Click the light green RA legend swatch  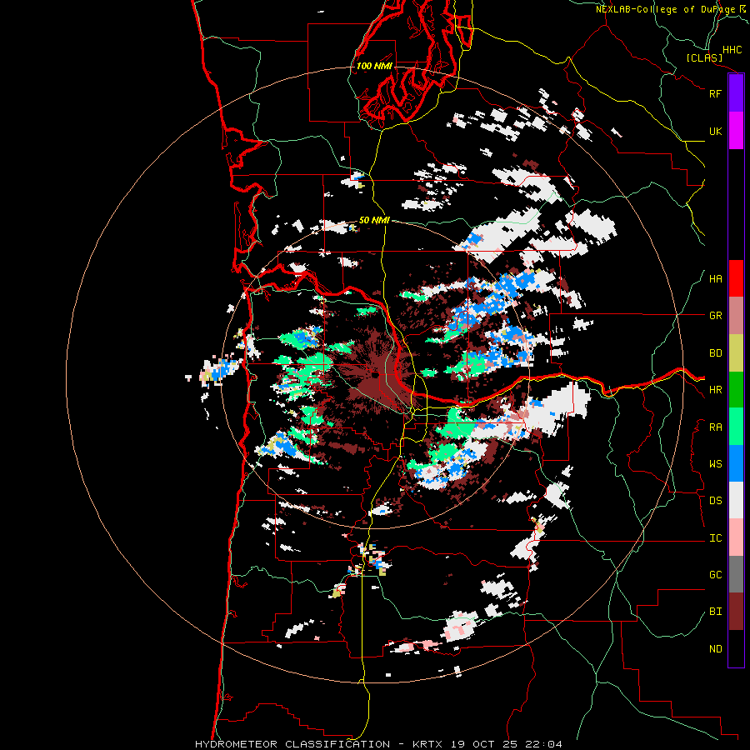tap(736, 427)
